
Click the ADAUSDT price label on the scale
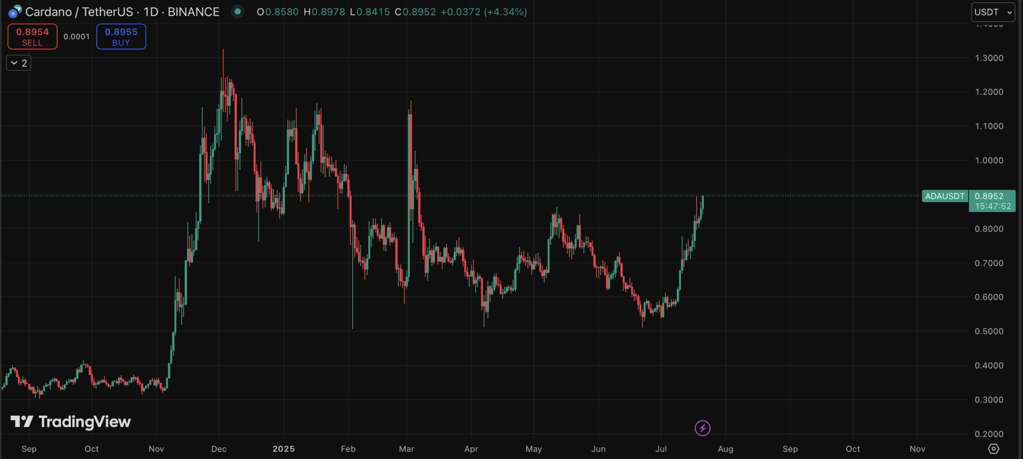[944, 196]
